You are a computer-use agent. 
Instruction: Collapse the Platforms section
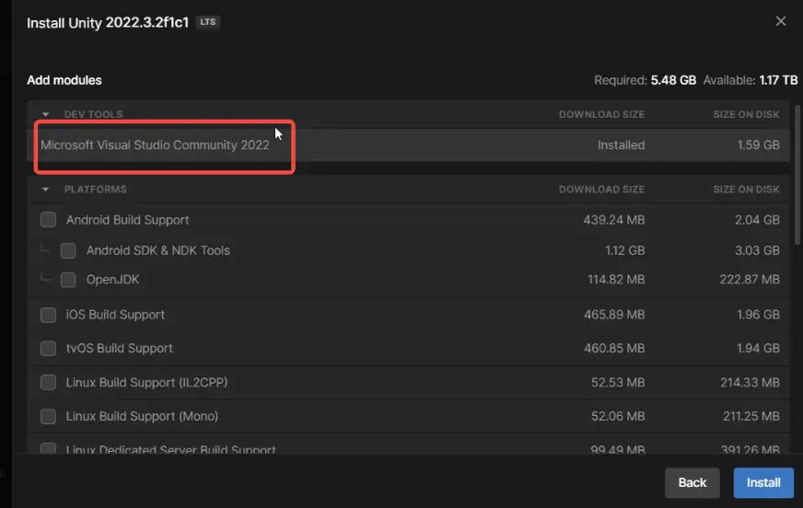46,190
